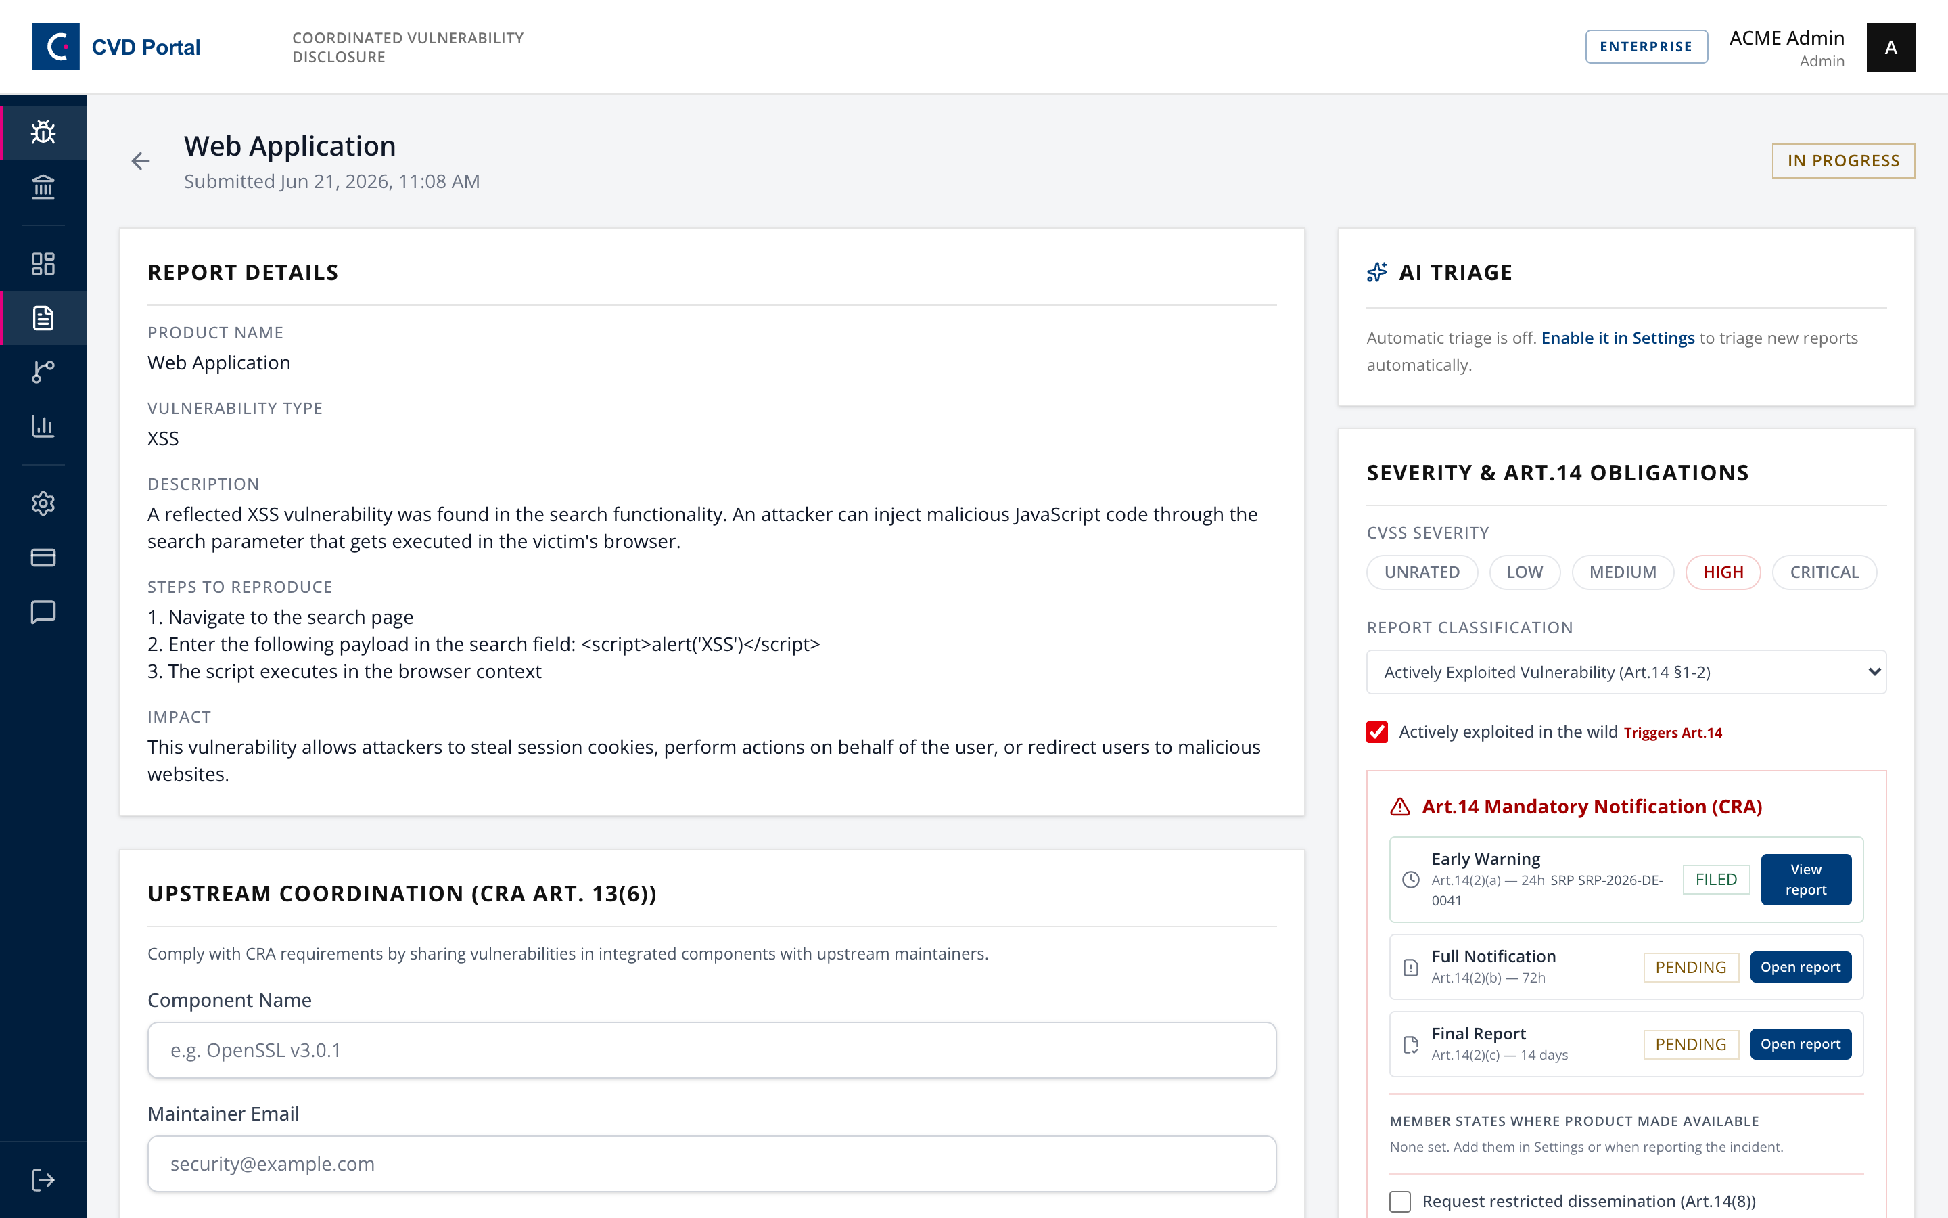Screen dimensions: 1948x1218
Task: Click the Web Application page heading
Action: [289, 145]
